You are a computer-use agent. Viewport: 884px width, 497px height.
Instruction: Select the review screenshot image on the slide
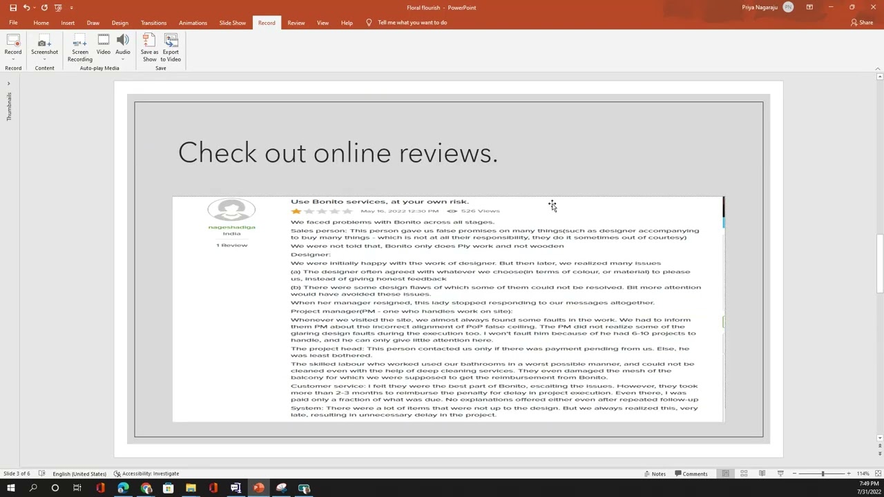448,309
